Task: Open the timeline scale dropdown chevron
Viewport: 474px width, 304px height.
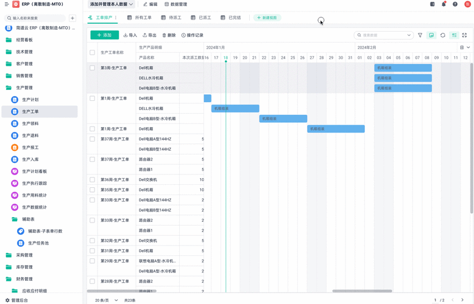Action: tap(465, 47)
